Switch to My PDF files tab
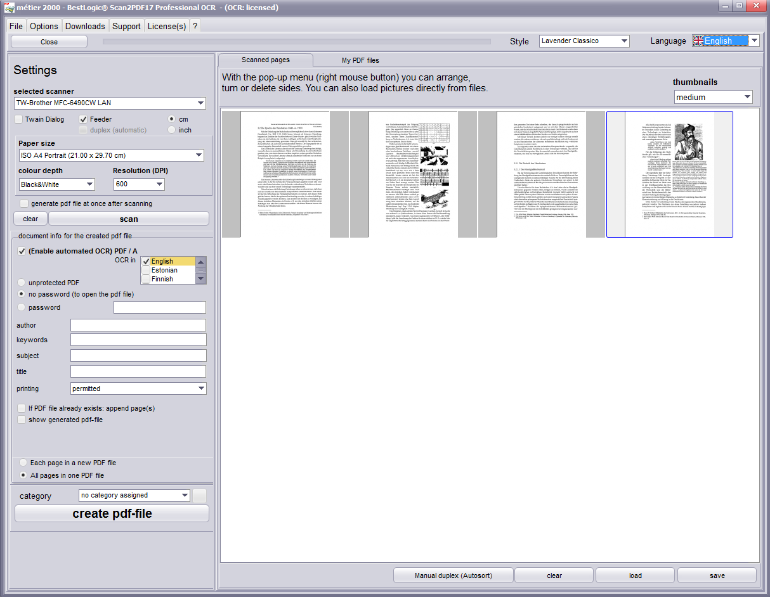 point(360,60)
